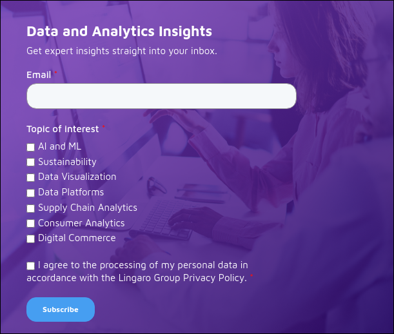This screenshot has height=334, width=394.
Task: Click the 'Data Visualization' label text
Action: (x=77, y=177)
